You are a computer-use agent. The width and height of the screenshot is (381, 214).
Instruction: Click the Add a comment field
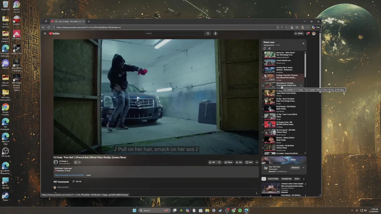click(63, 187)
